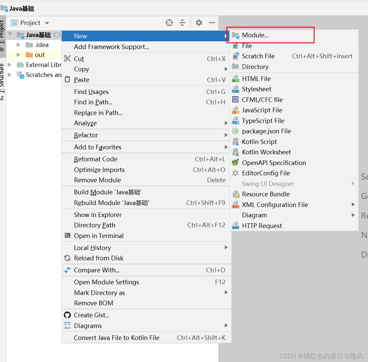Open the Project view dropdown

(x=46, y=23)
